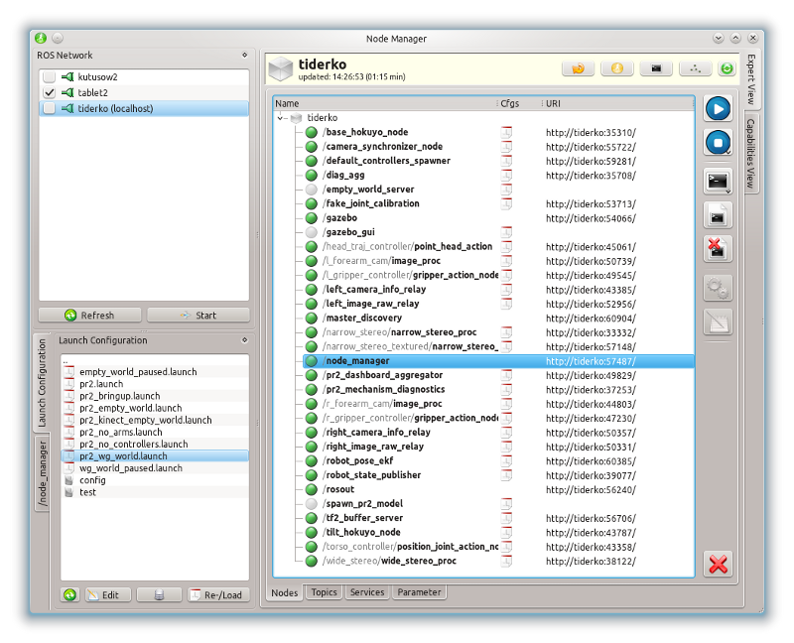Click the green refresh icon in host header
Image resolution: width=794 pixels, height=643 pixels.
pos(727,68)
